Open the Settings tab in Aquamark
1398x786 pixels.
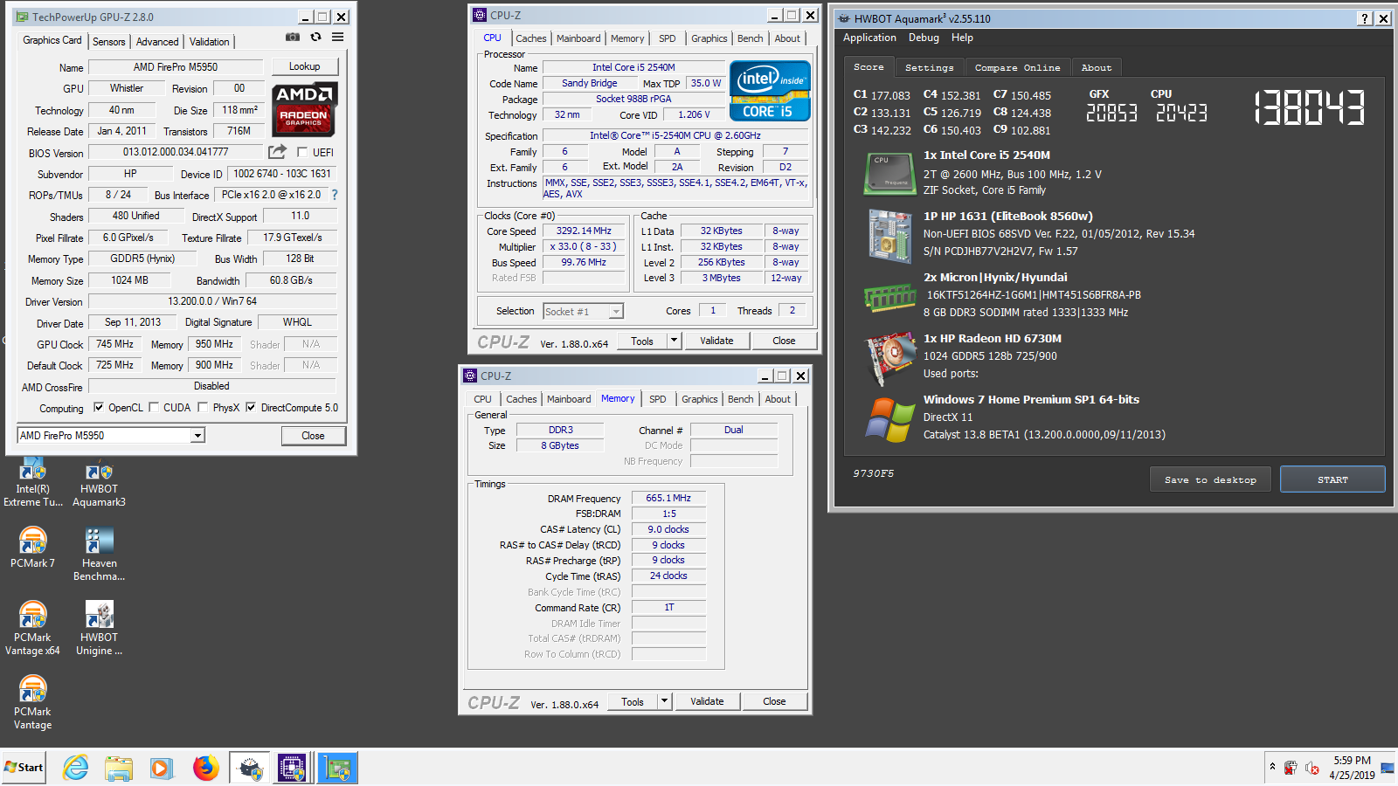(x=929, y=67)
